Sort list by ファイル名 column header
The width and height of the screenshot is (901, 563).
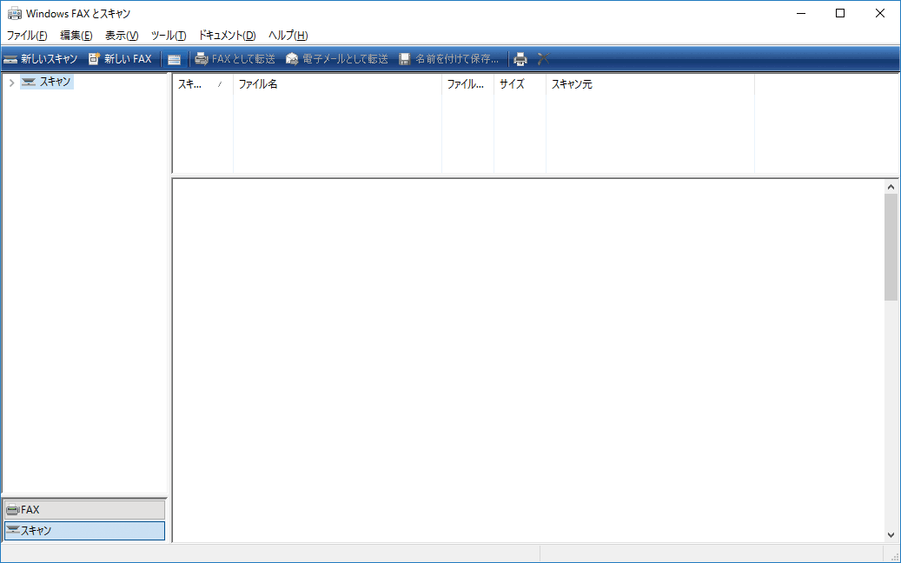click(337, 84)
